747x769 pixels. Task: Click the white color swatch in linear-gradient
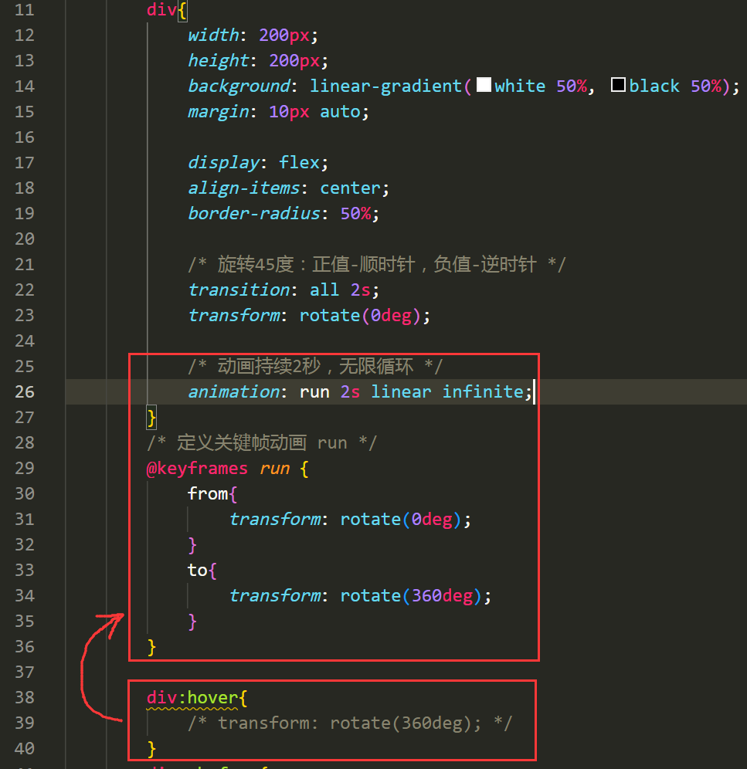(484, 86)
